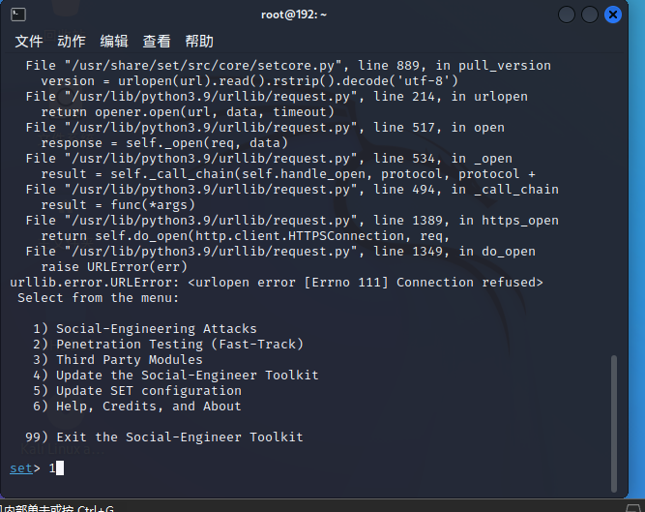This screenshot has height=512, width=645.
Task: Open the 查看 (View) menu
Action: pyautogui.click(x=157, y=41)
